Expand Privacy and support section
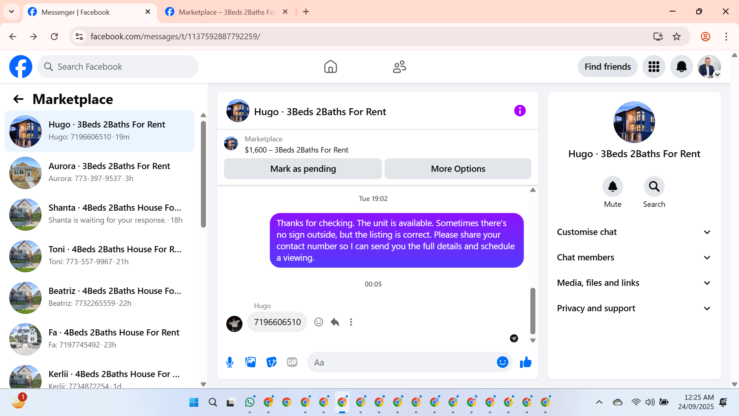Image resolution: width=739 pixels, height=416 pixels. click(634, 309)
